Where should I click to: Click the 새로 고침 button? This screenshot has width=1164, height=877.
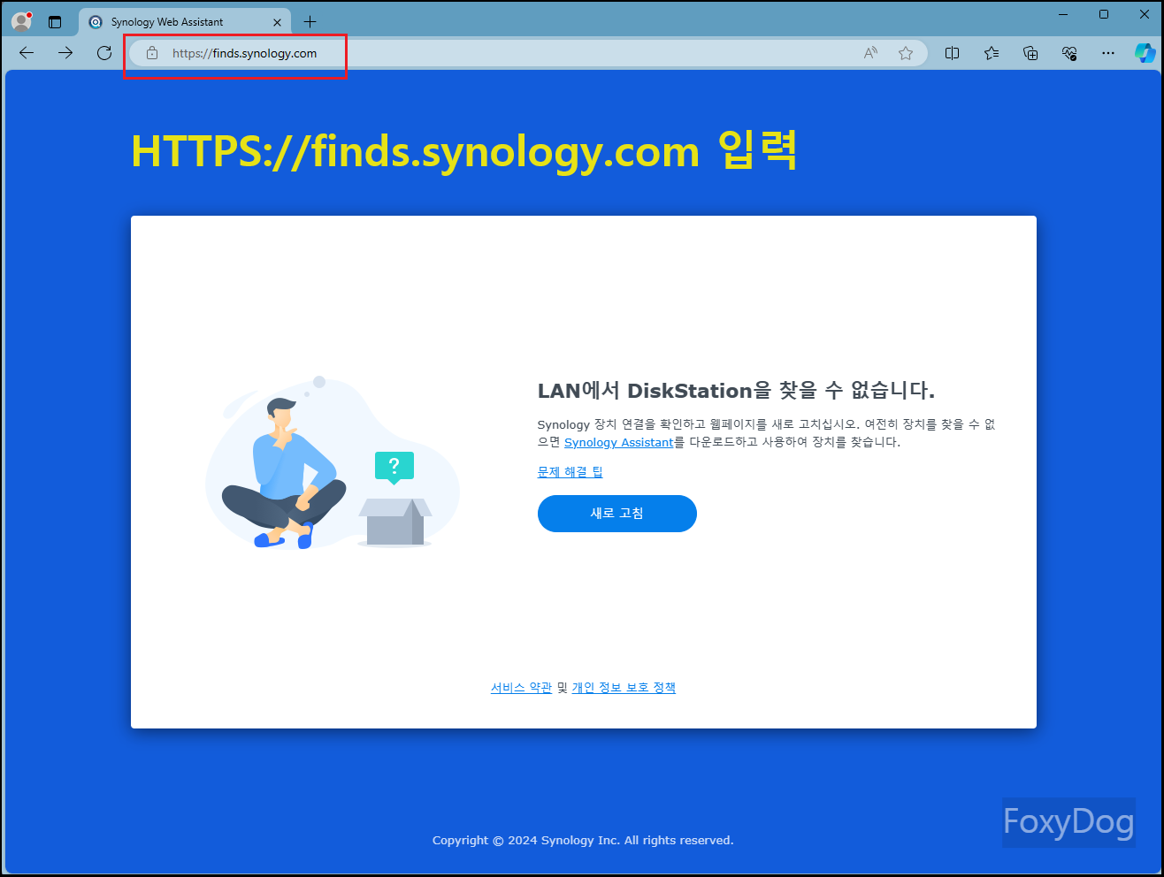coord(617,514)
